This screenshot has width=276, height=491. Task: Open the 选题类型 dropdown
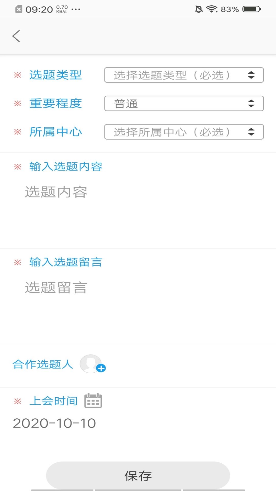(x=184, y=75)
